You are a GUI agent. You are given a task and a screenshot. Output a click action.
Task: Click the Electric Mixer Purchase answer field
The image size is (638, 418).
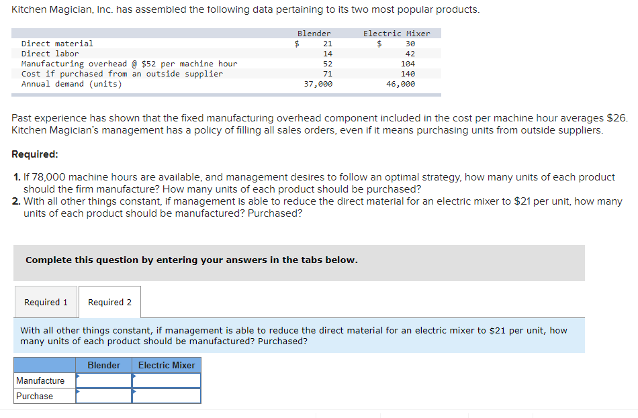[167, 396]
